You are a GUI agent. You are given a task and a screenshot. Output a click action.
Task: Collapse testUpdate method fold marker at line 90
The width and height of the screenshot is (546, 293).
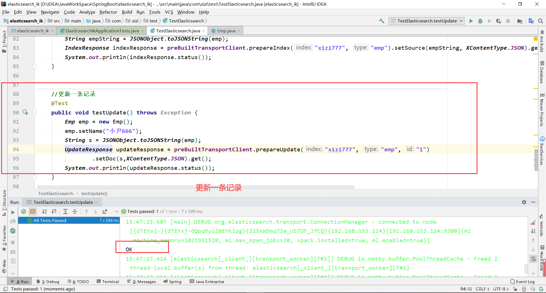(x=35, y=112)
